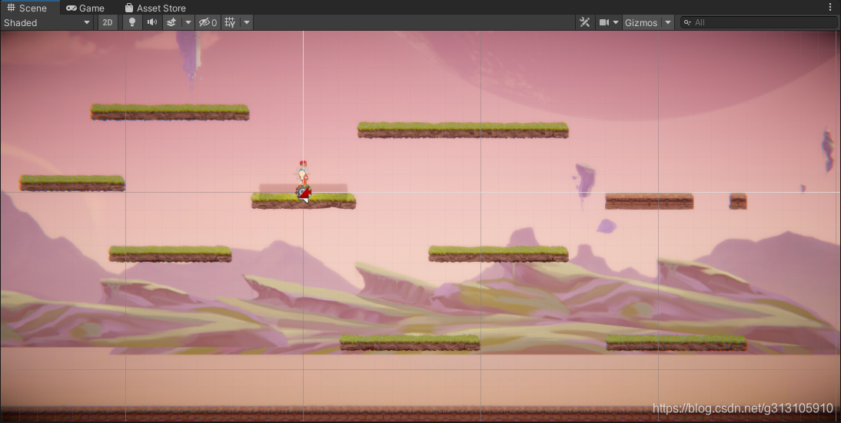Screen dimensions: 841x423
Task: Click the scene camera icon
Action: 604,22
